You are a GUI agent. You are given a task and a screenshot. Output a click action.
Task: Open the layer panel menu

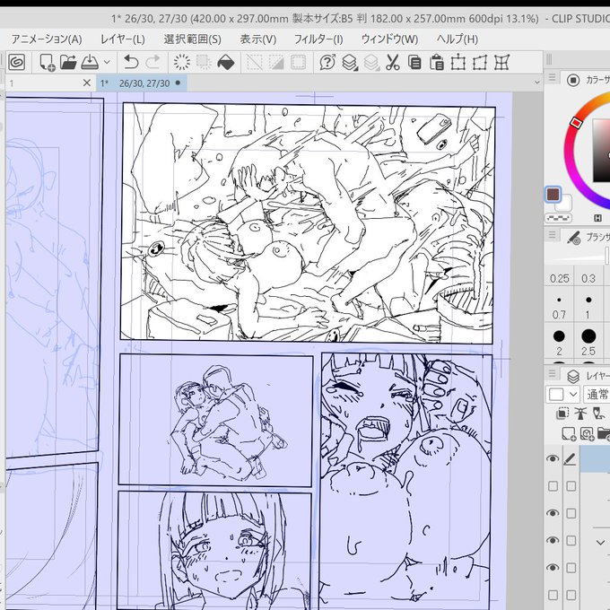point(552,373)
